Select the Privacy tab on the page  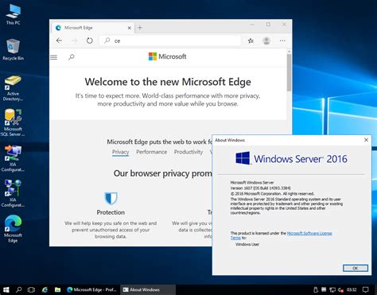[120, 152]
